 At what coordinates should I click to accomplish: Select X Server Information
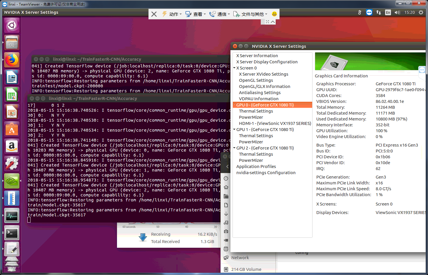(257, 56)
